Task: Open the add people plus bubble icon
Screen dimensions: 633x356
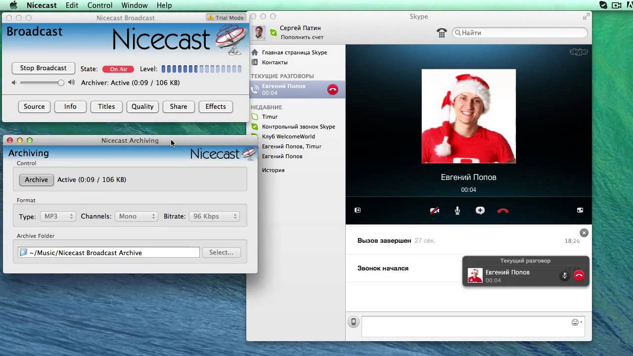Action: (480, 211)
